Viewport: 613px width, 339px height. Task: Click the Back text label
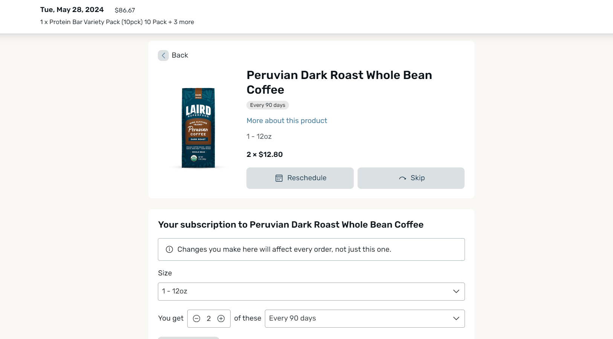180,55
